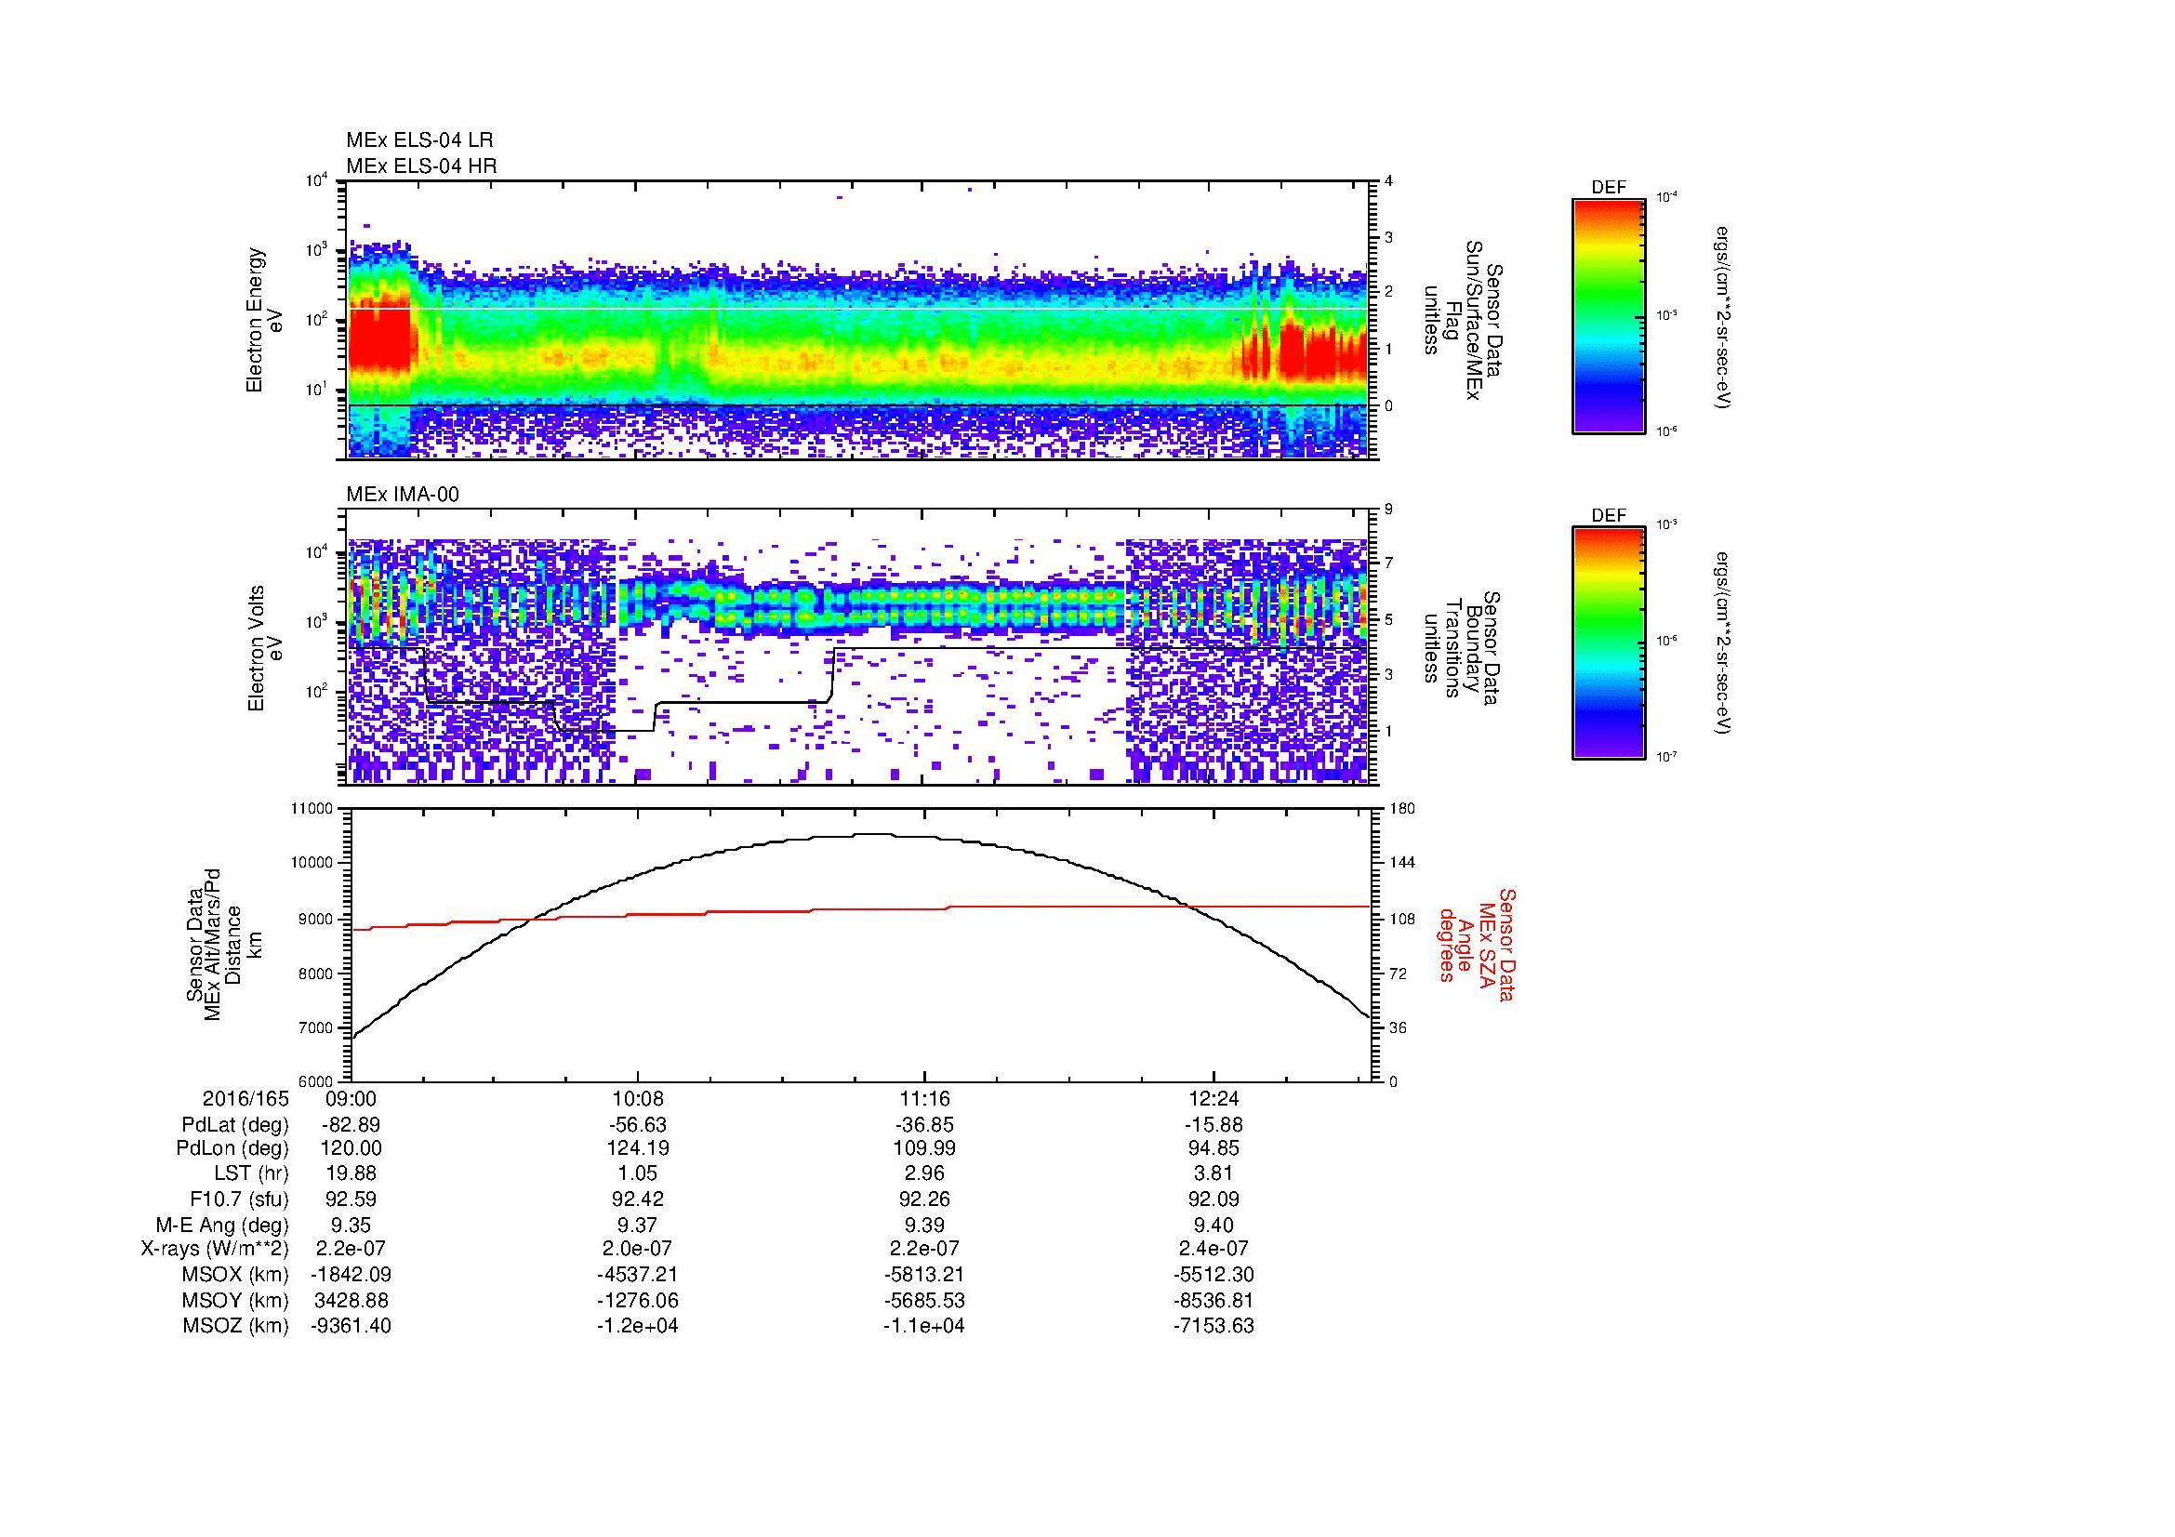
Task: Click the LST value 3.81
Action: pos(1213,1174)
